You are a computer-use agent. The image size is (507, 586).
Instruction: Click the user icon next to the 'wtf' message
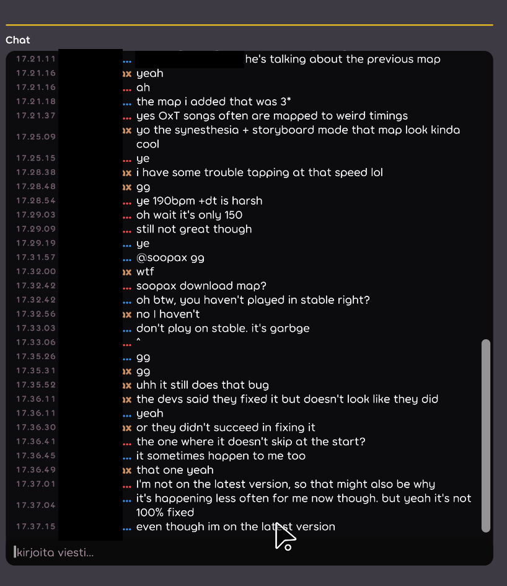pyautogui.click(x=127, y=272)
